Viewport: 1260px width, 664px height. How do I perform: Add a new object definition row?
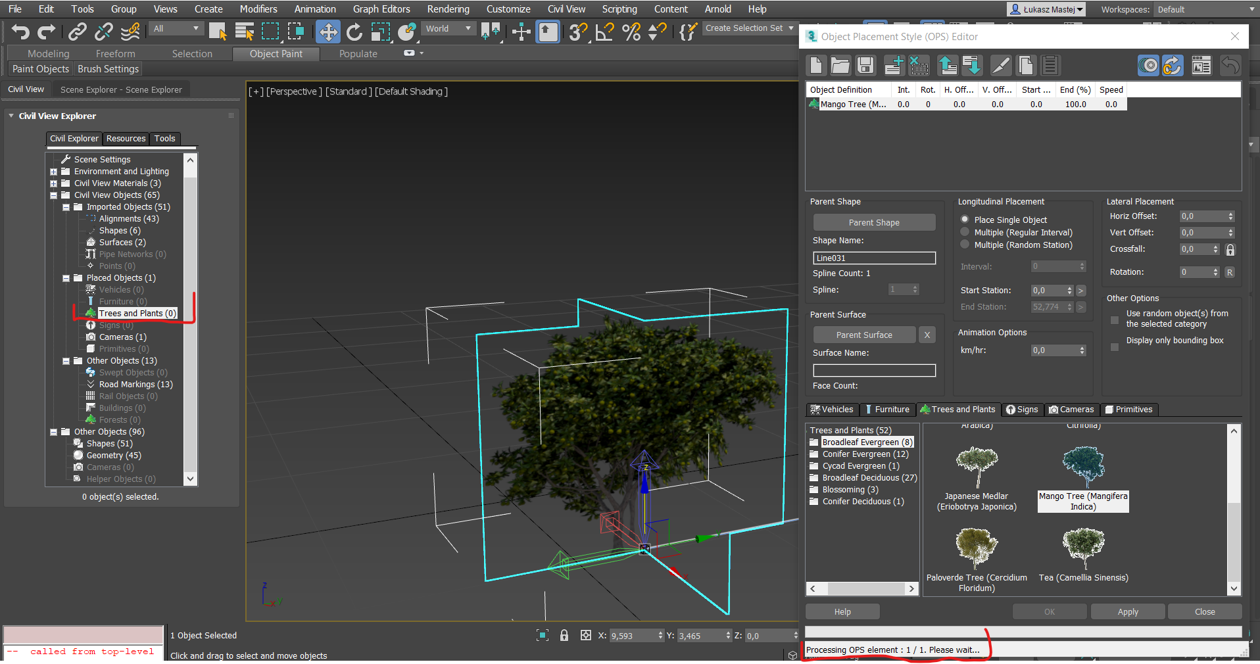pyautogui.click(x=893, y=65)
